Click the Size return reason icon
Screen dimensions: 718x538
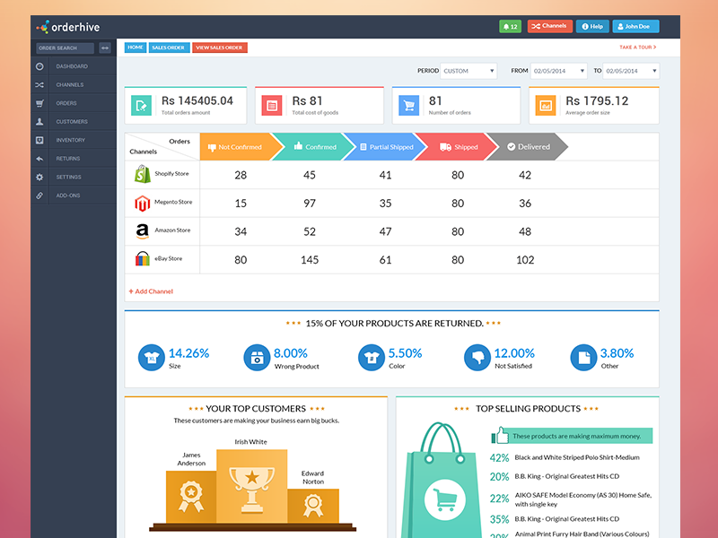152,357
